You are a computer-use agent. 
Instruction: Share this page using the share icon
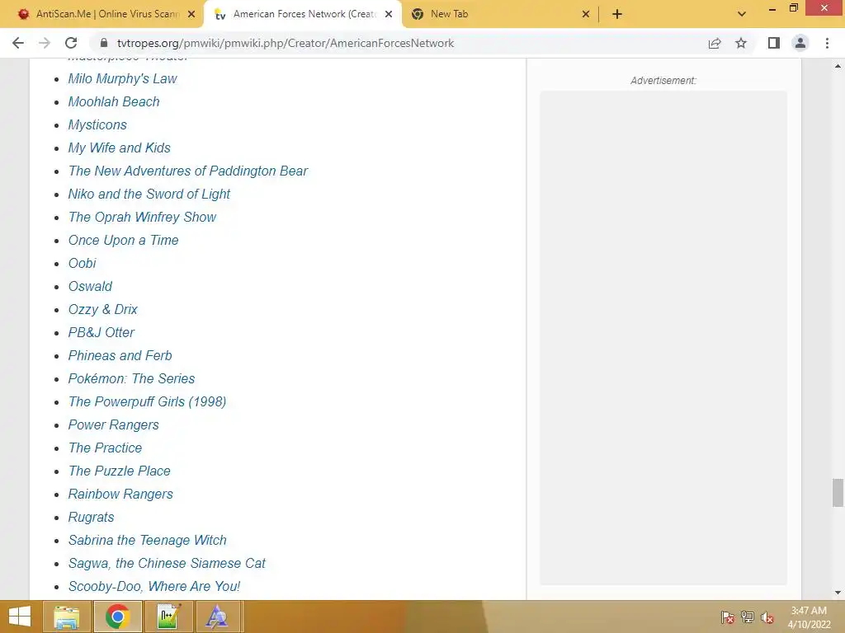[x=715, y=43]
